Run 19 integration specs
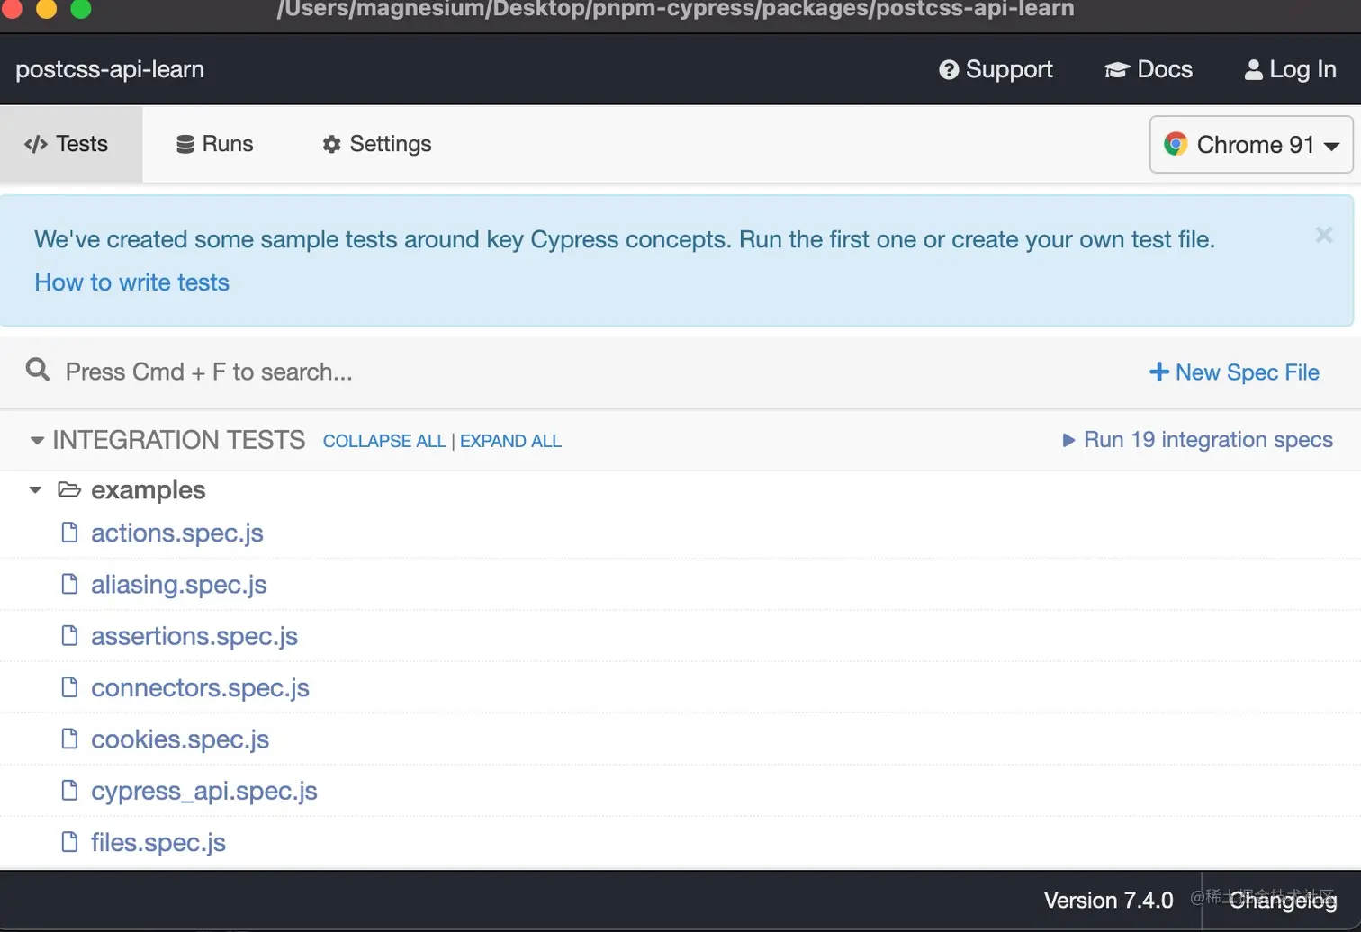The width and height of the screenshot is (1361, 932). click(1197, 440)
